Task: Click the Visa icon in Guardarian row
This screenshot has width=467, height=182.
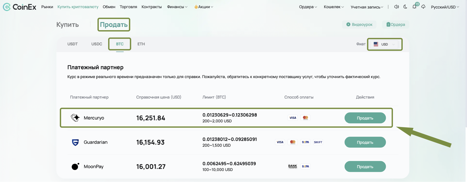Action: pyautogui.click(x=280, y=142)
